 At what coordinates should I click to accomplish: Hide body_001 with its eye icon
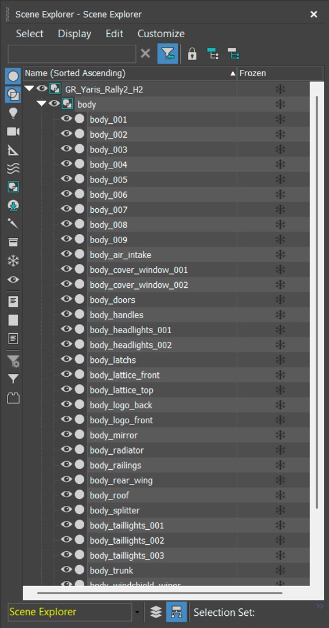tap(66, 119)
